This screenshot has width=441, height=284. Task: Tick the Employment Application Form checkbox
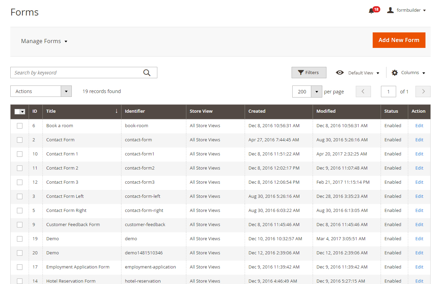(20, 267)
